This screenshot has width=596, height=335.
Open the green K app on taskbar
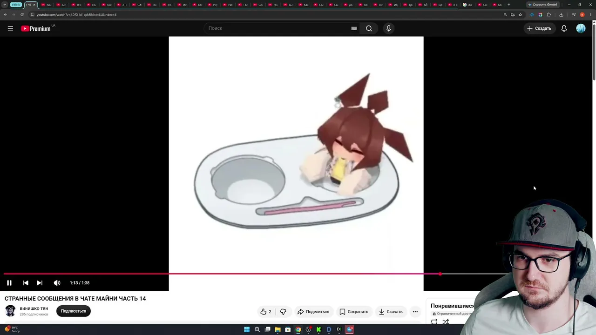point(318,329)
